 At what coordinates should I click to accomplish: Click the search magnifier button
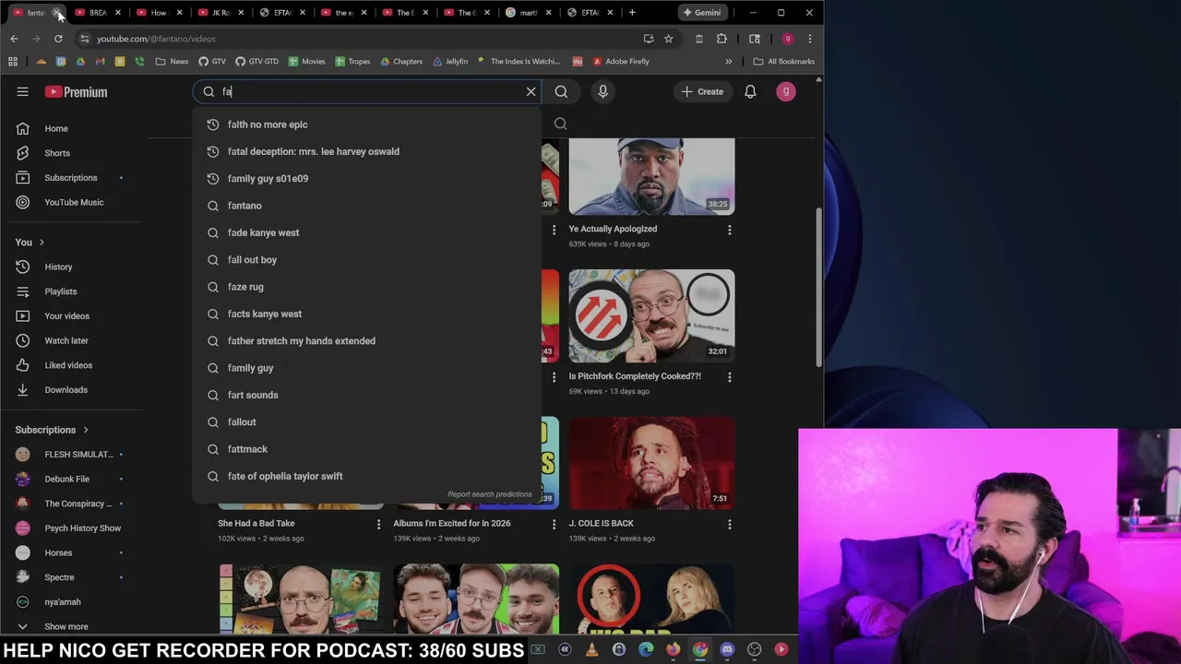(561, 91)
